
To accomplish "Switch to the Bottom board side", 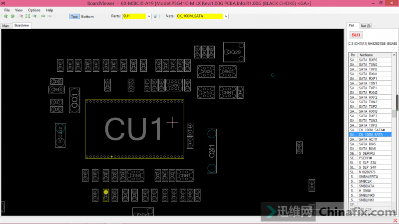I will pyautogui.click(x=87, y=16).
